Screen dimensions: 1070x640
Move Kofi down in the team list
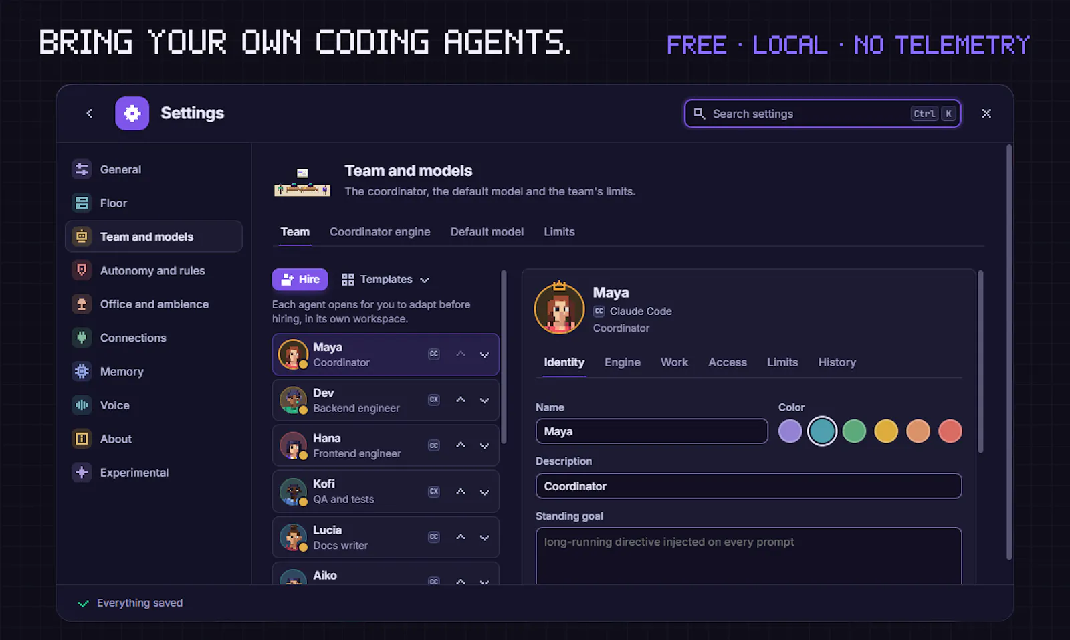coord(484,492)
